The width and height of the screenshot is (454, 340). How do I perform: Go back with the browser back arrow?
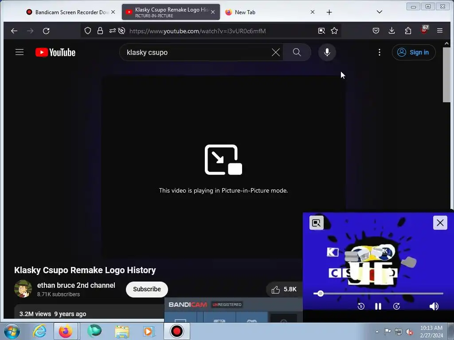click(x=14, y=31)
